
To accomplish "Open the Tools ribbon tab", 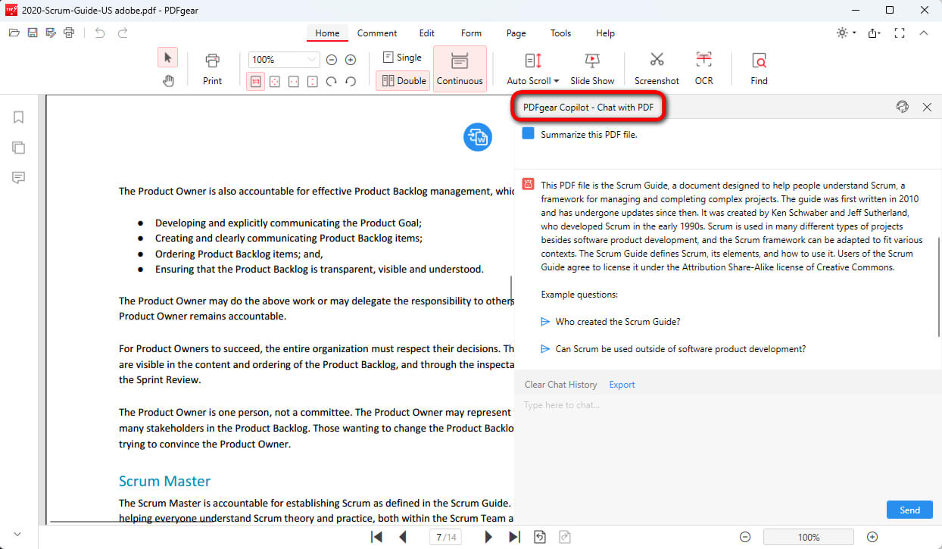I will pyautogui.click(x=560, y=33).
